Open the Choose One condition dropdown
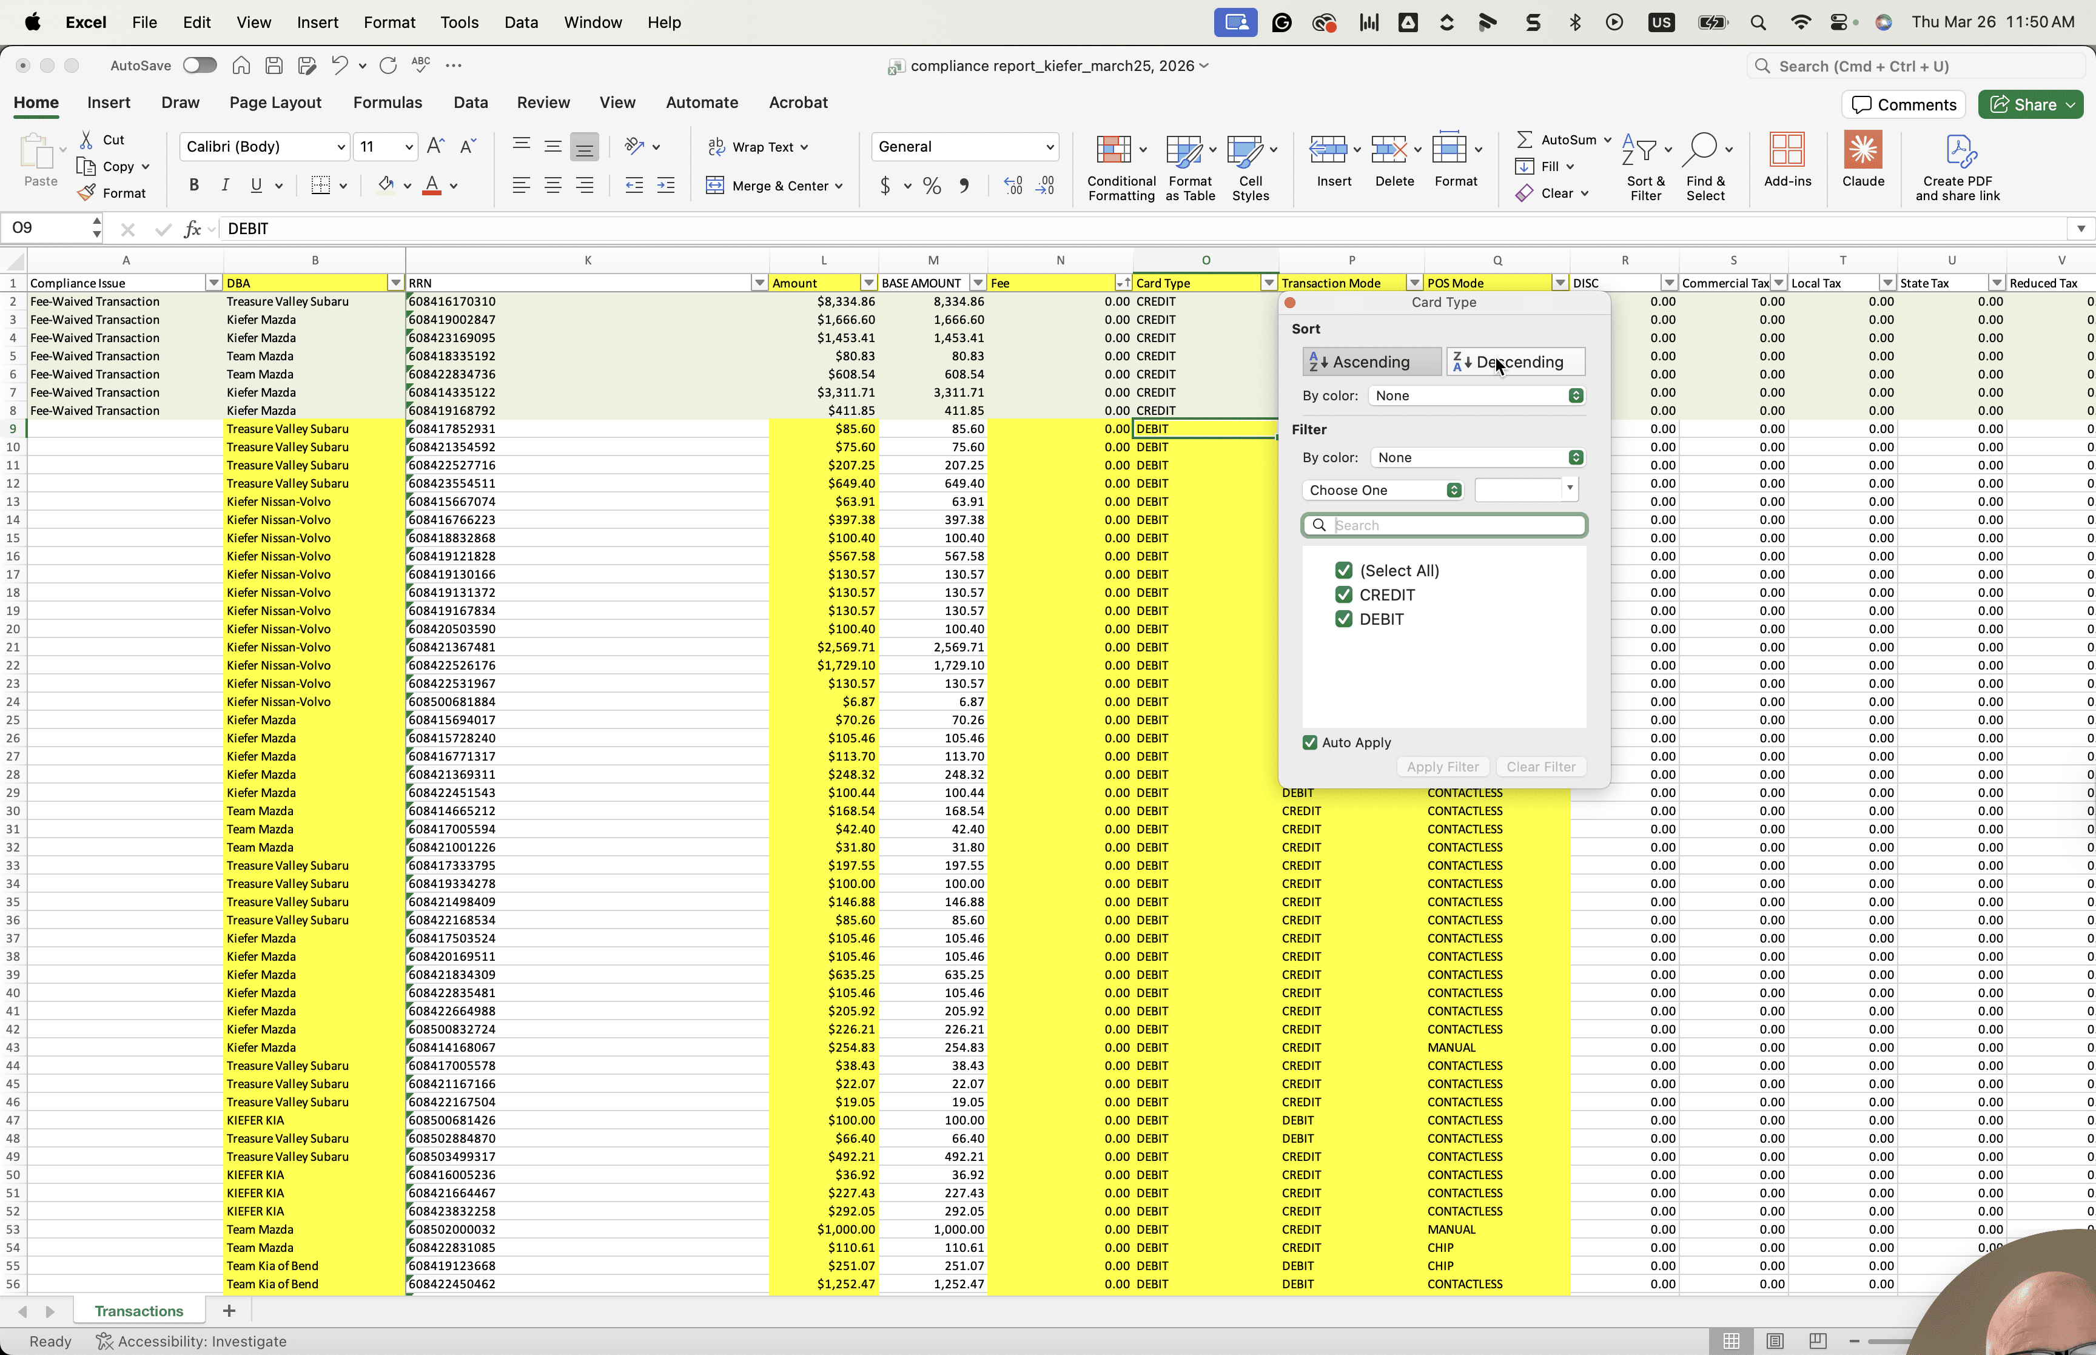Image resolution: width=2096 pixels, height=1355 pixels. coord(1382,490)
